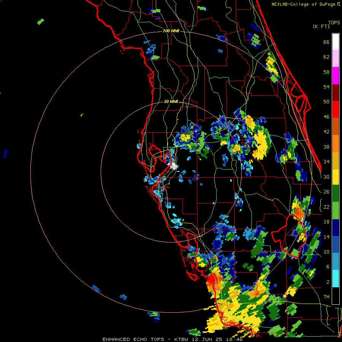Click the legend value 46
The height and width of the screenshot is (342, 342).
pyautogui.click(x=326, y=117)
